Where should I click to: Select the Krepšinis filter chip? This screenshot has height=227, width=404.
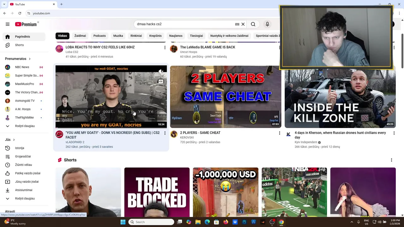click(x=155, y=36)
